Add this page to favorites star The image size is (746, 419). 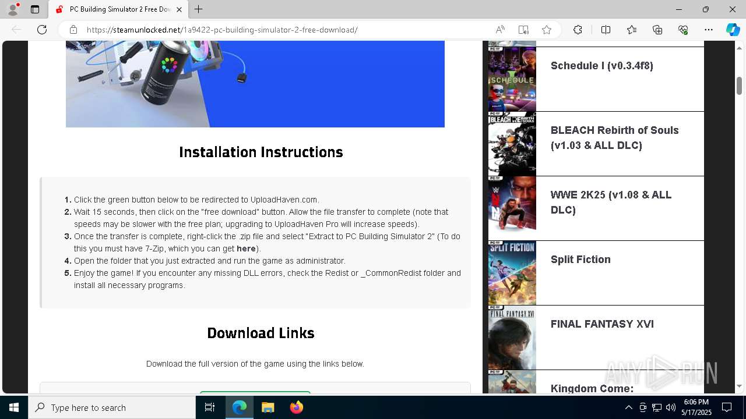pos(547,30)
